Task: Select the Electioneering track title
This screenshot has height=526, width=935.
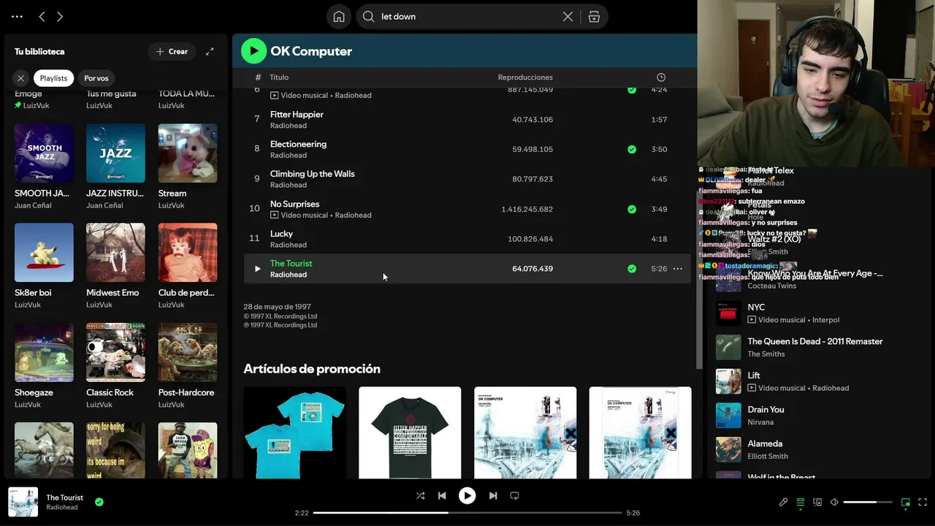Action: pyautogui.click(x=298, y=144)
